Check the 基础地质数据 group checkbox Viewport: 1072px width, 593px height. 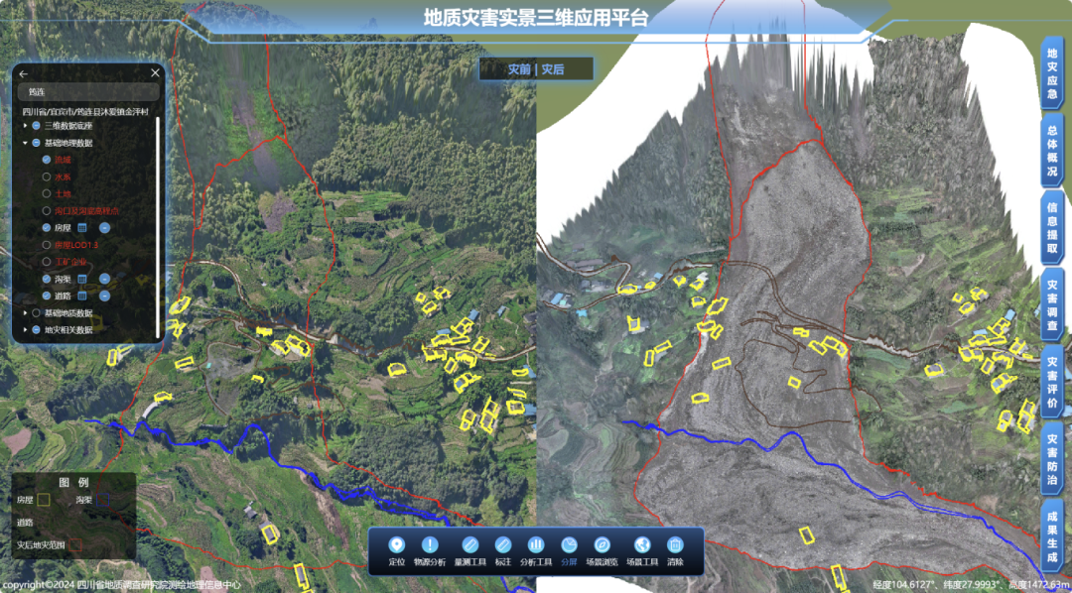point(37,313)
